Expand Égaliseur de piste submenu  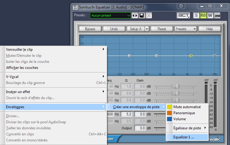coord(187,128)
